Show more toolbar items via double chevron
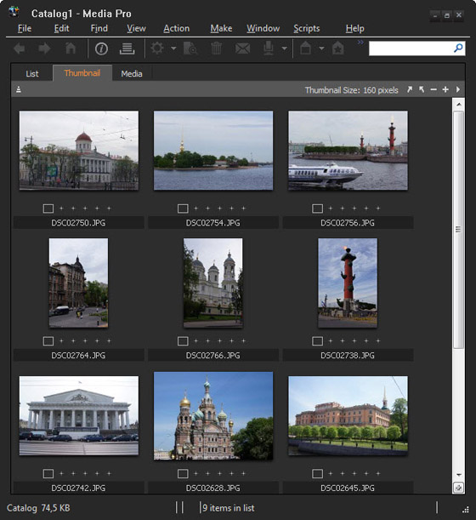The height and width of the screenshot is (520, 476). (x=360, y=42)
